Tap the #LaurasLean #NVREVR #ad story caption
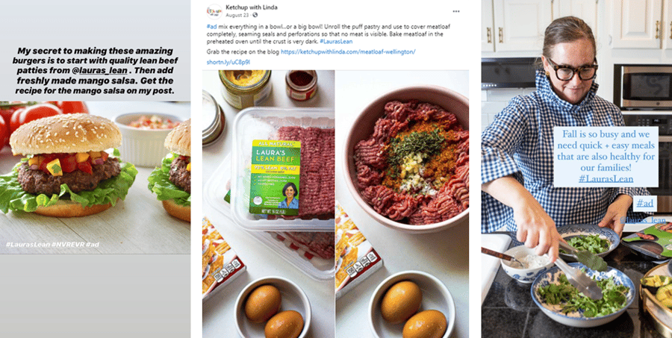Screen dimensions: 672x338 [52, 244]
